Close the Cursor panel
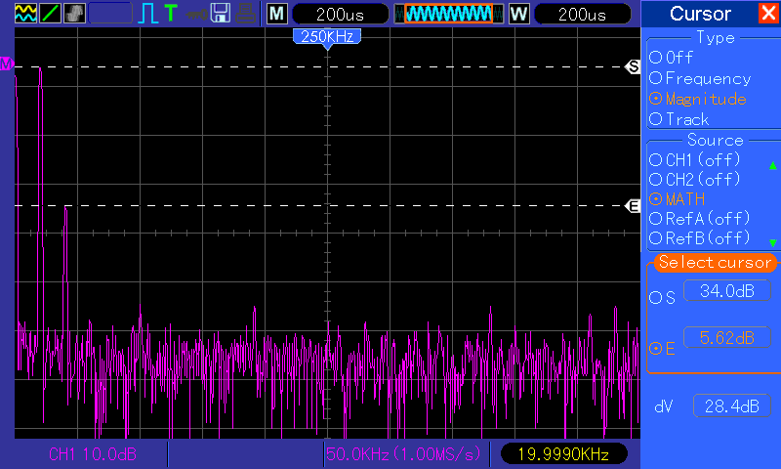 tap(768, 14)
